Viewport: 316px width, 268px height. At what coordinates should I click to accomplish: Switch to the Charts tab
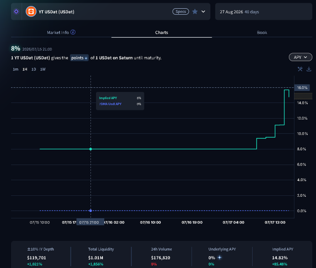(x=161, y=33)
